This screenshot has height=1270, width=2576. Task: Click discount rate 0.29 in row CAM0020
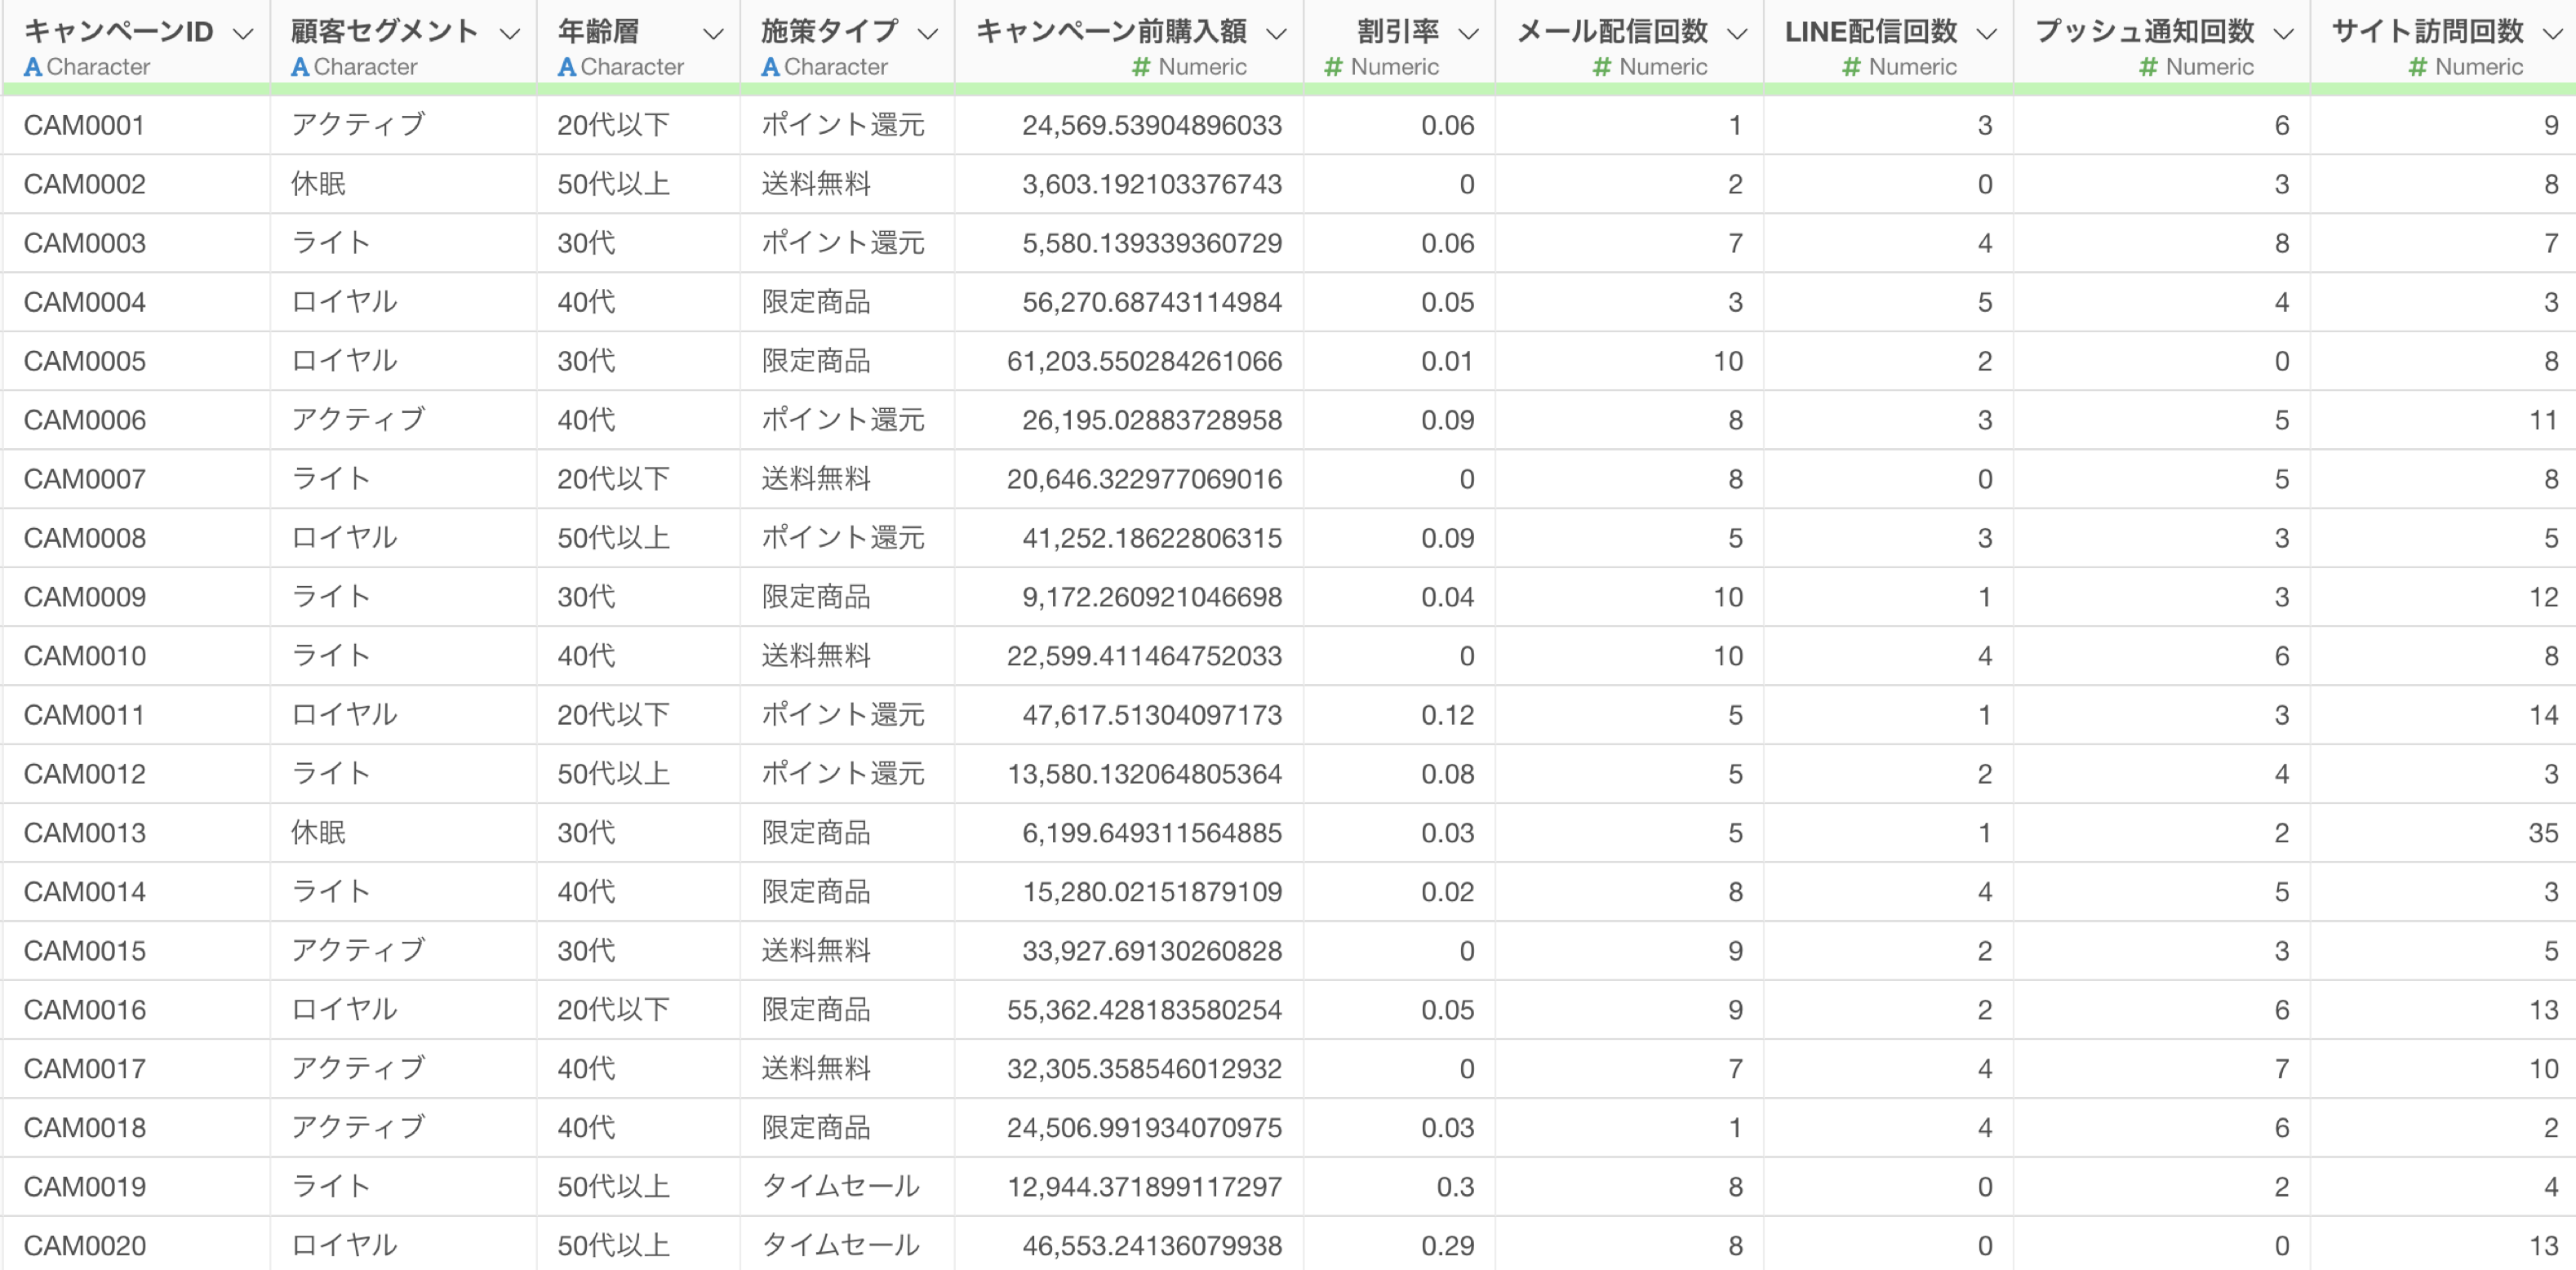tap(1447, 1246)
